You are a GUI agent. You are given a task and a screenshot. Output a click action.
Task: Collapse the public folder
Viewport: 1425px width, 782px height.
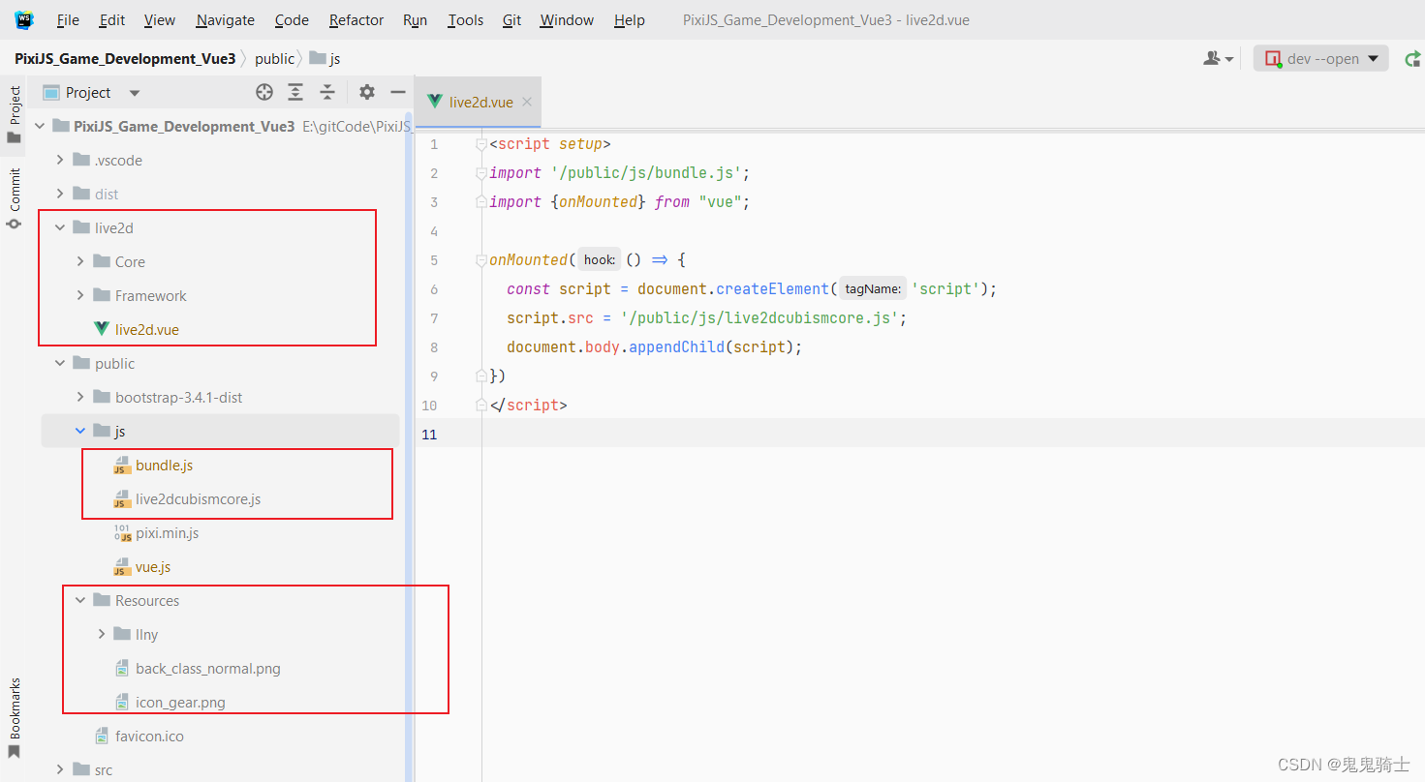pos(60,363)
